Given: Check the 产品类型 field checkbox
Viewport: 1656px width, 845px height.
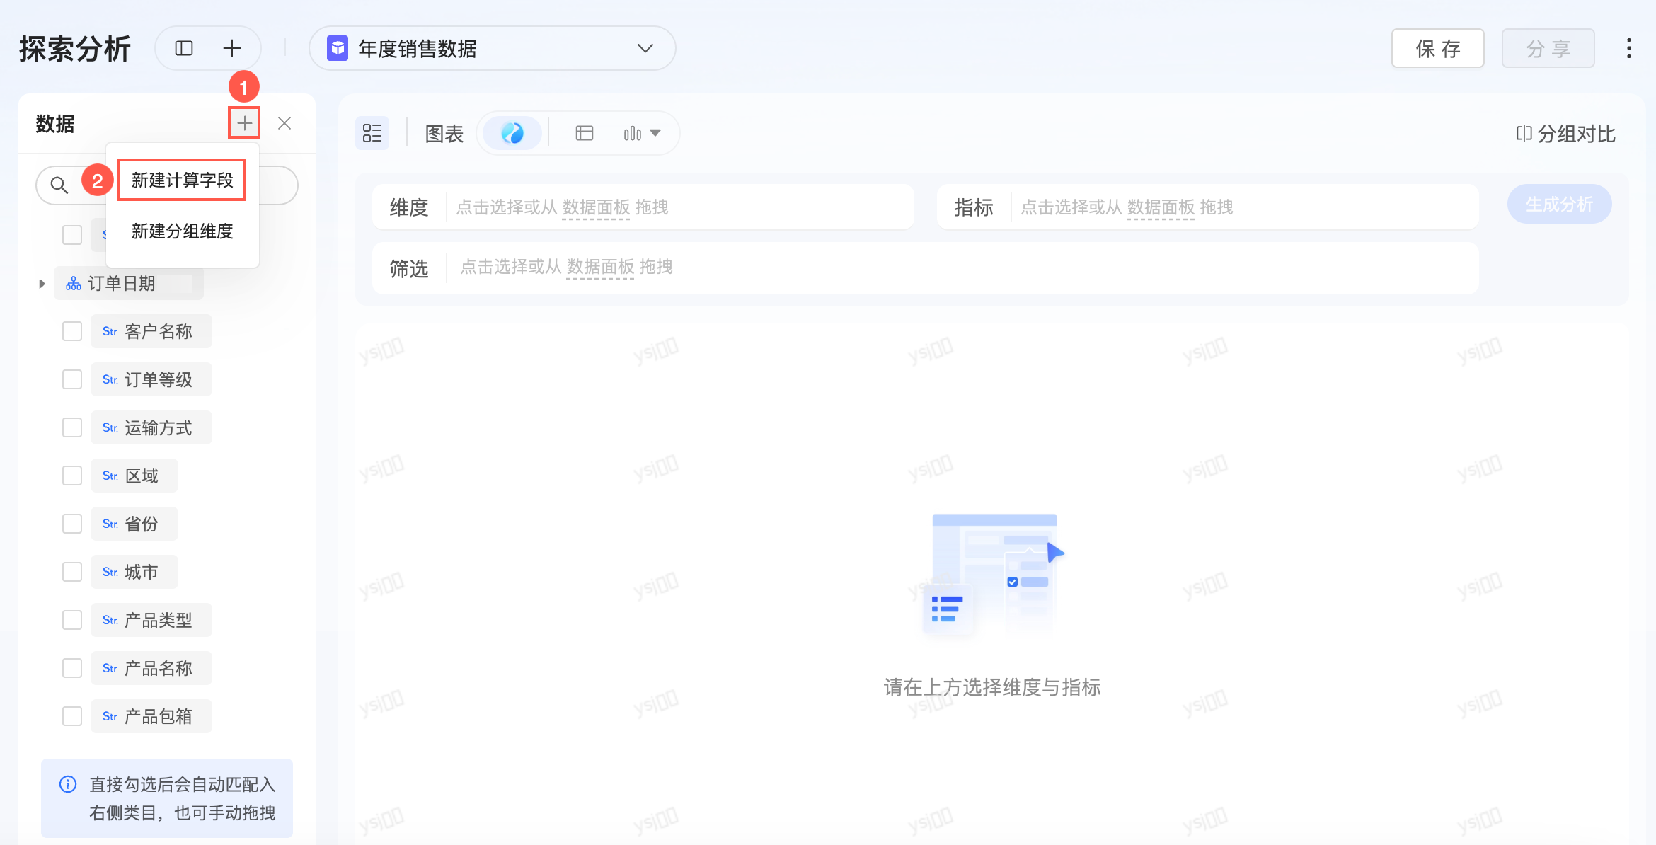Looking at the screenshot, I should tap(72, 620).
